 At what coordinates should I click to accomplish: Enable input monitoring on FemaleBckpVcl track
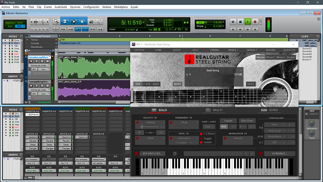tap(36, 86)
